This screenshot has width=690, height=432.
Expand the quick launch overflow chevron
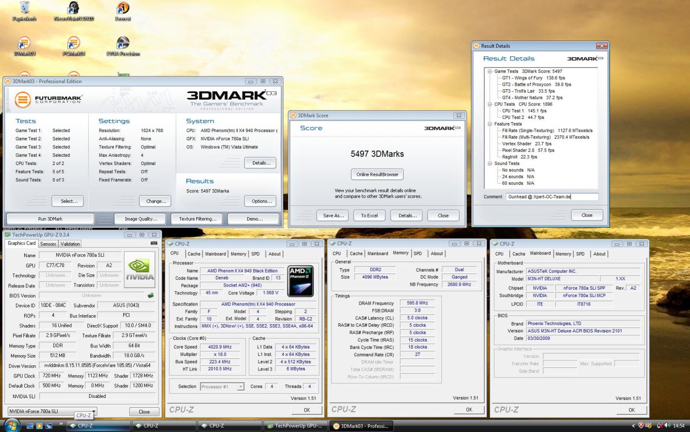point(61,424)
